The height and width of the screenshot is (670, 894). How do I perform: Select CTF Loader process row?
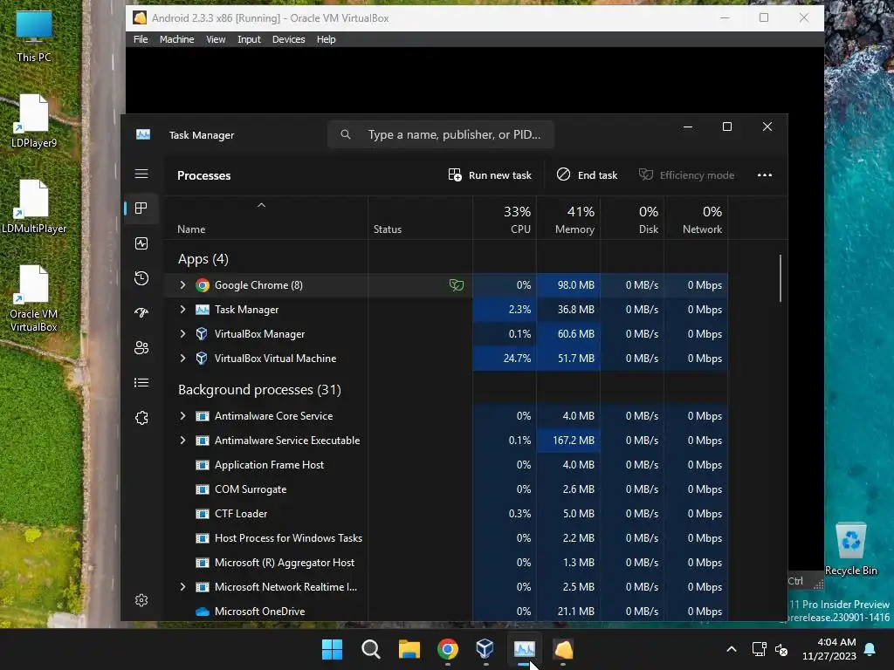(x=446, y=514)
